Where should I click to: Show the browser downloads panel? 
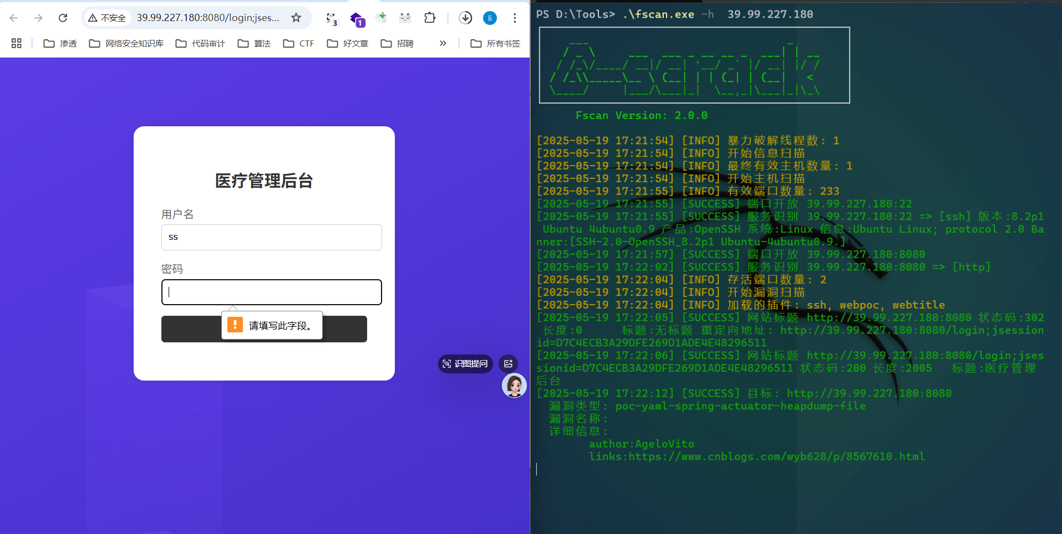pyautogui.click(x=465, y=18)
